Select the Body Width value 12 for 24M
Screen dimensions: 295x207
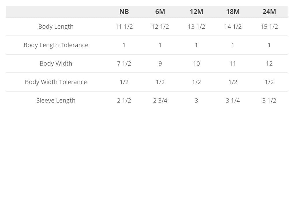click(269, 64)
